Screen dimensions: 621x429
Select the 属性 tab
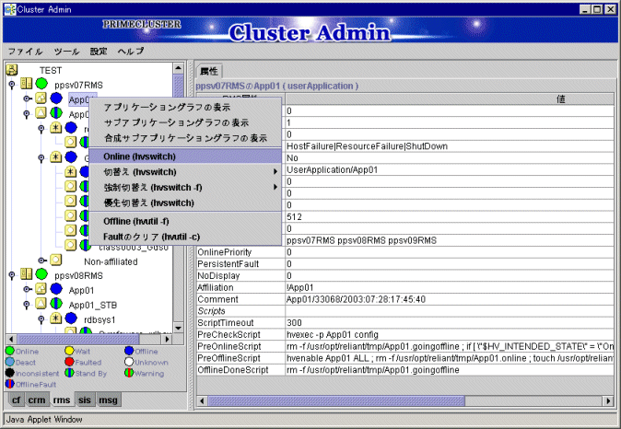pyautogui.click(x=209, y=71)
